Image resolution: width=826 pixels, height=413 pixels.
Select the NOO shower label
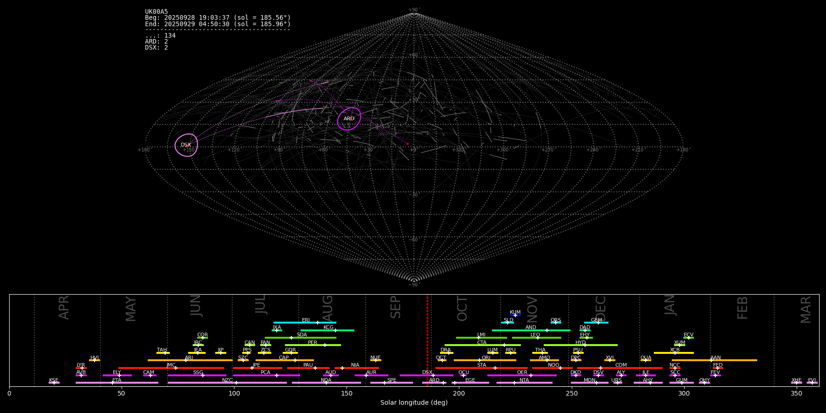(x=553, y=365)
